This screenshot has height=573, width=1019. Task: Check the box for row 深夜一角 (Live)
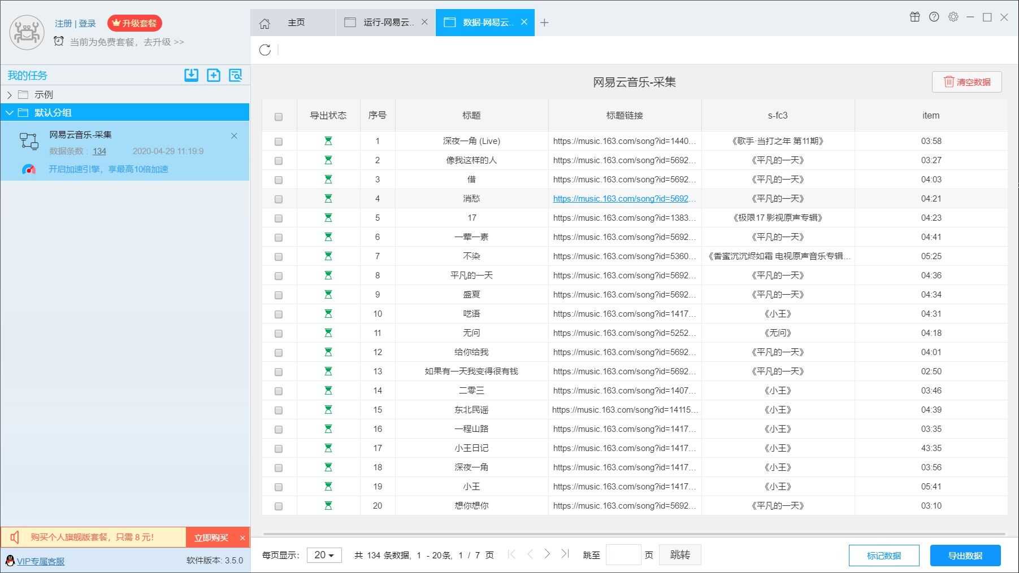279,142
